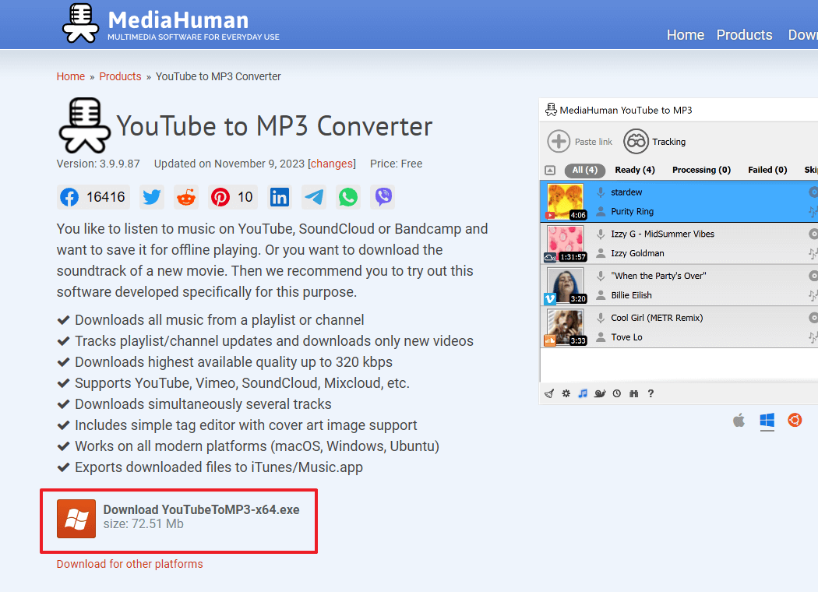
Task: Open preferences via the gear icon
Action: coord(566,393)
